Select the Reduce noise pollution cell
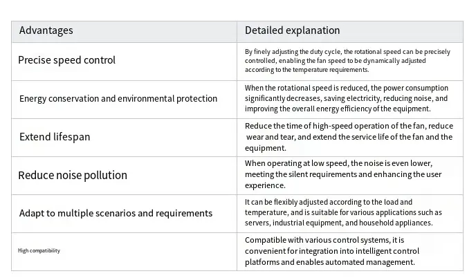Screen dimensions: 476x278 point(73,175)
